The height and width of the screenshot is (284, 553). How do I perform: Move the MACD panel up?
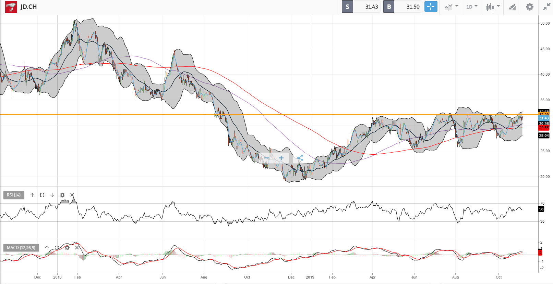47,248
